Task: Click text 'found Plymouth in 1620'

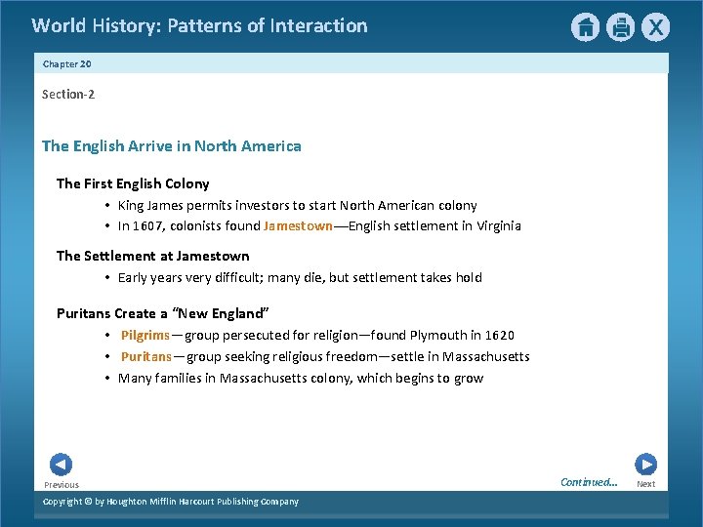Action: (442, 335)
